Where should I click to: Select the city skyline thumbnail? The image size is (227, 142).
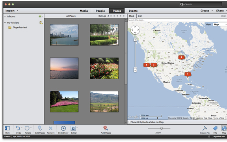click(x=64, y=35)
